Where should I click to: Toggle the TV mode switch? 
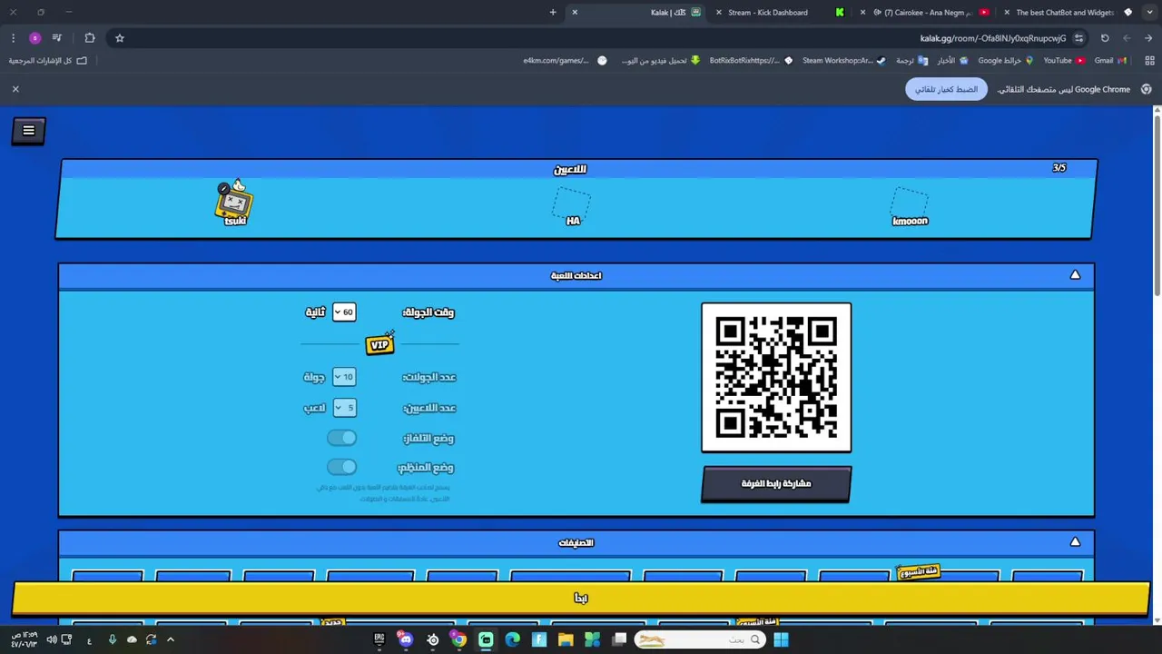click(x=342, y=438)
